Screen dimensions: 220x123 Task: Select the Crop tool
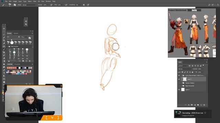(4, 40)
